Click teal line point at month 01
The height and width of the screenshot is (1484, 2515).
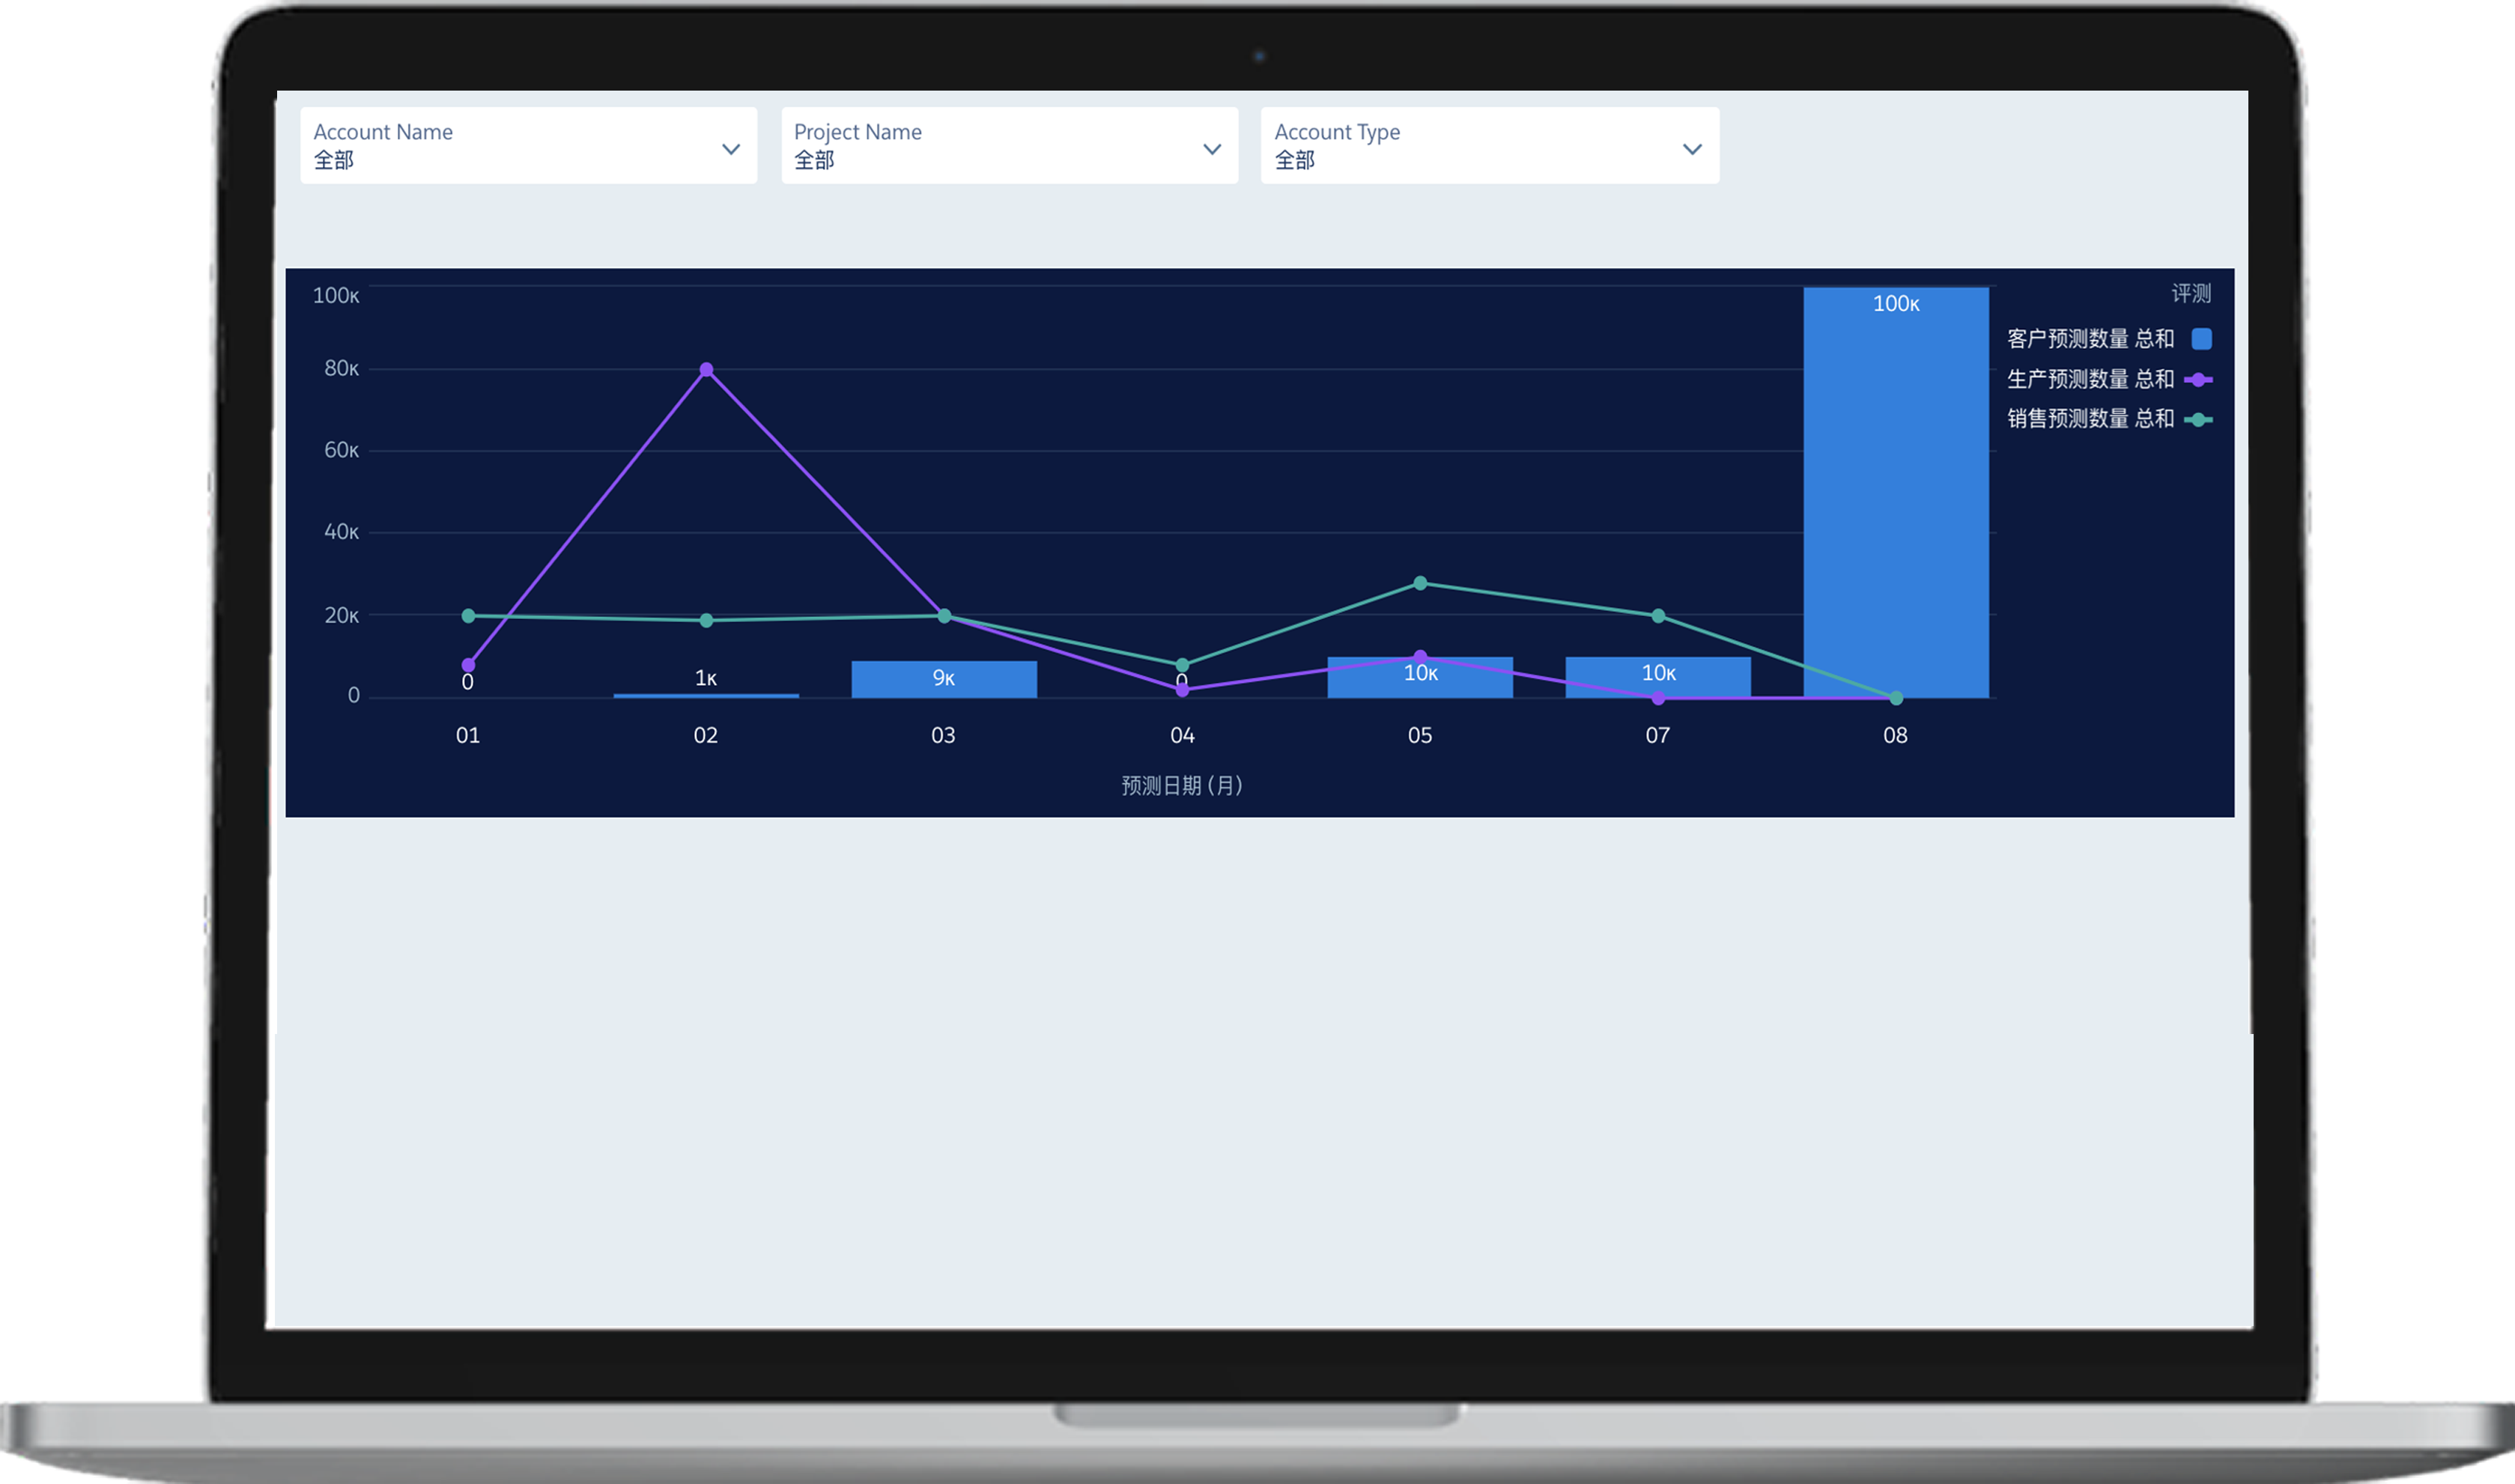click(468, 616)
